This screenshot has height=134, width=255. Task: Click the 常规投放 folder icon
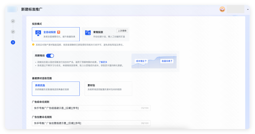[88, 33]
